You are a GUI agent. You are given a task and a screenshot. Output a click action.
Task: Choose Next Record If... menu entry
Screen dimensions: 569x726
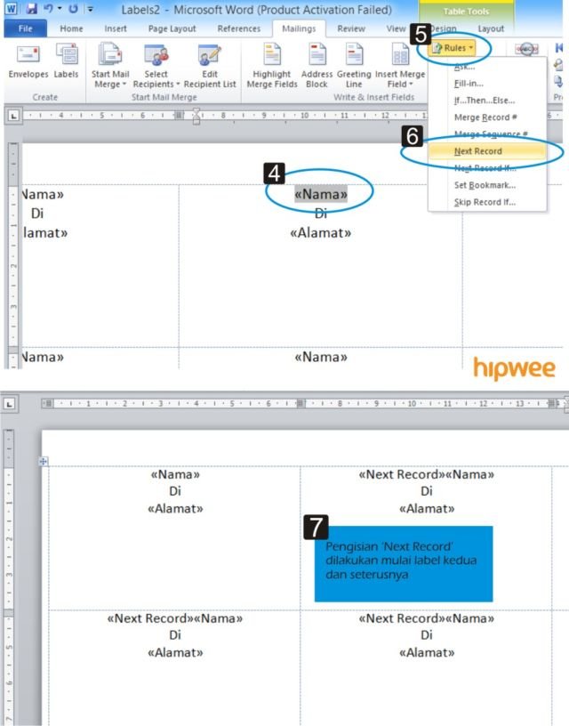click(x=485, y=168)
